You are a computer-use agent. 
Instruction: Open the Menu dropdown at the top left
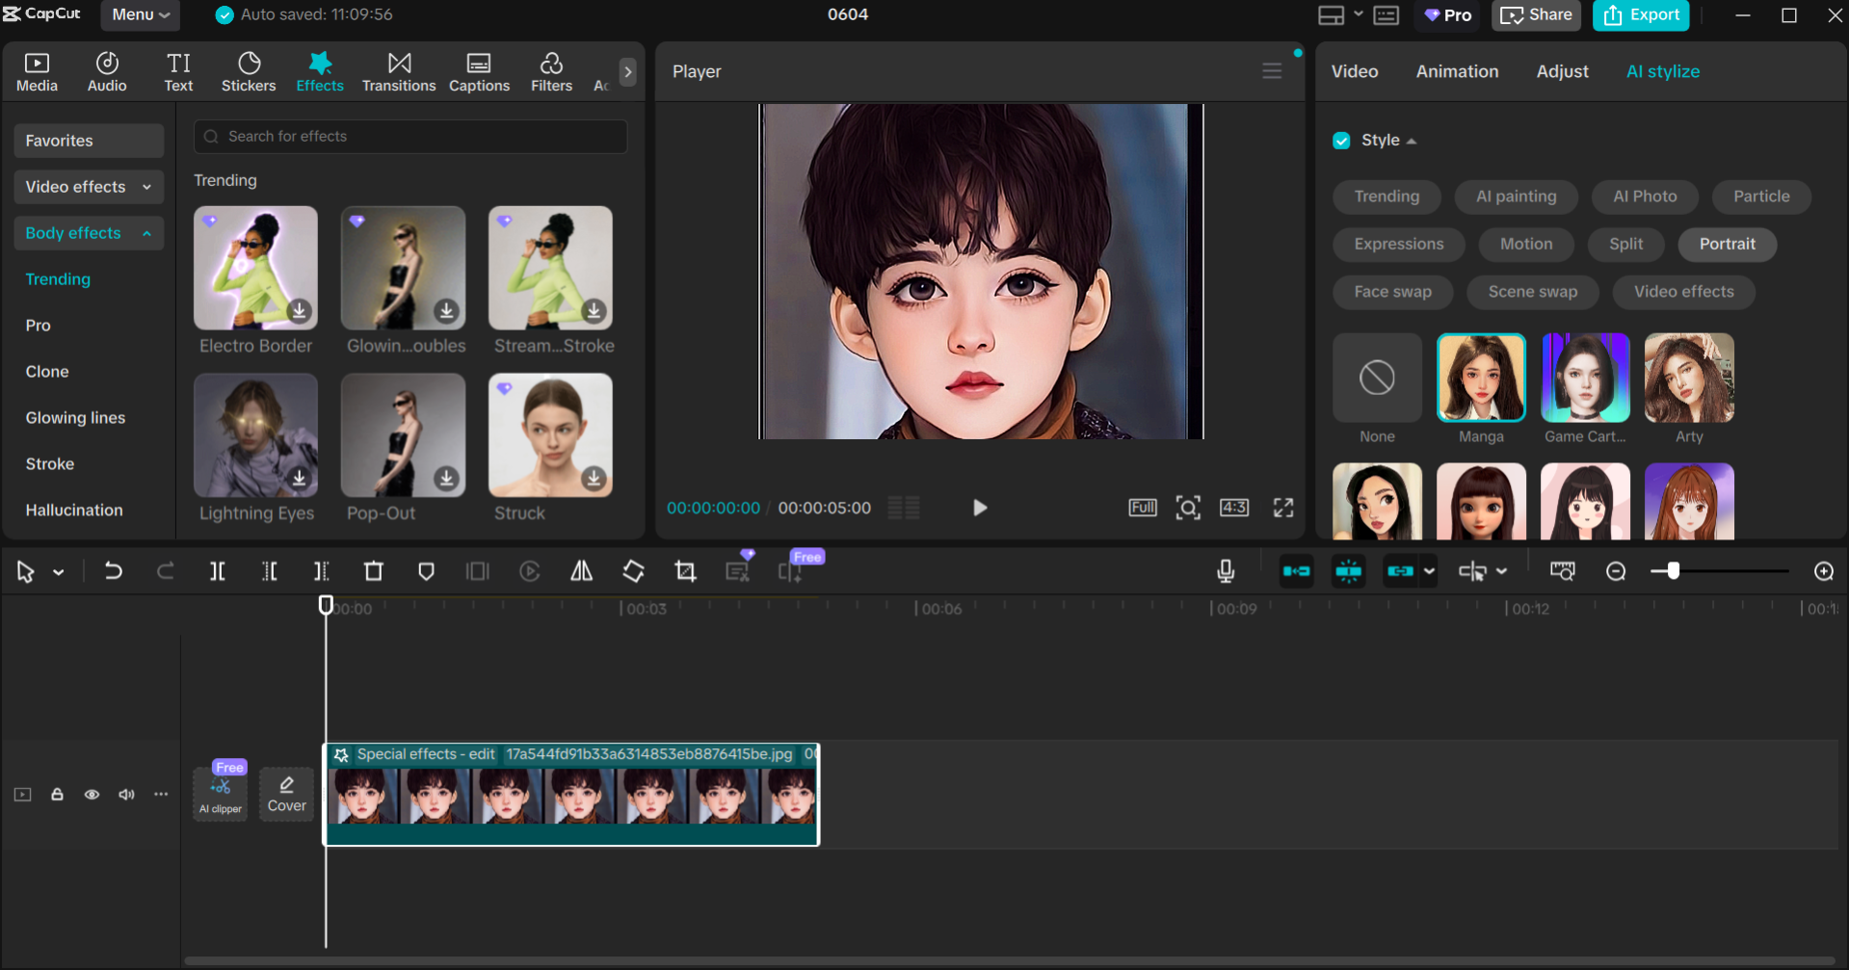tap(140, 14)
